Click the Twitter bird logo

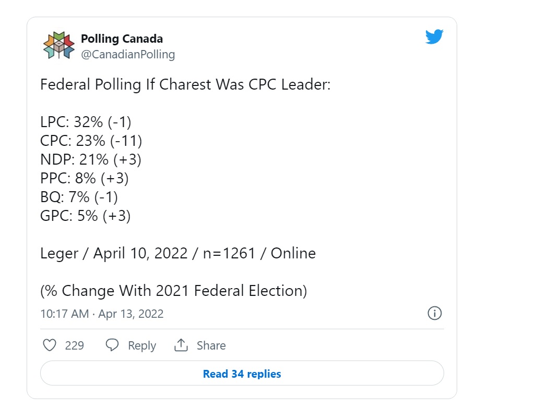pyautogui.click(x=434, y=36)
